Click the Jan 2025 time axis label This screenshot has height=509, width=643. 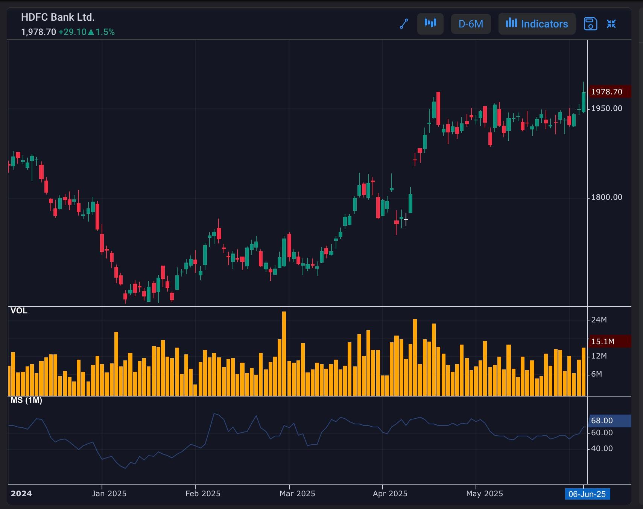tap(109, 494)
